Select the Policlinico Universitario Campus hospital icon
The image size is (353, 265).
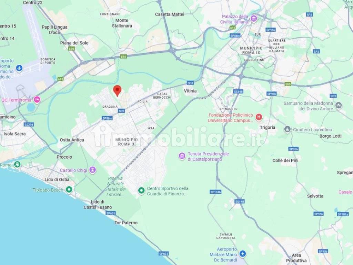[x=259, y=117]
